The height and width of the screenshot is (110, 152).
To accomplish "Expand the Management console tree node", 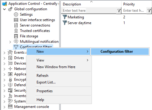I will coord(4,107).
